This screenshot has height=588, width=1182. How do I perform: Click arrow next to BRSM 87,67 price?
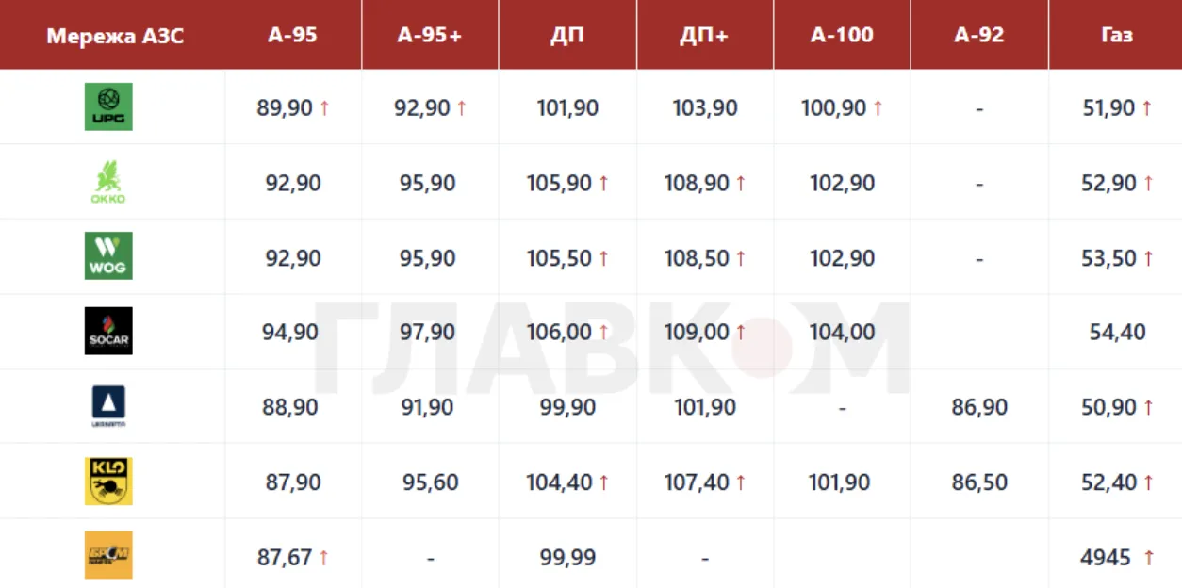coord(324,558)
